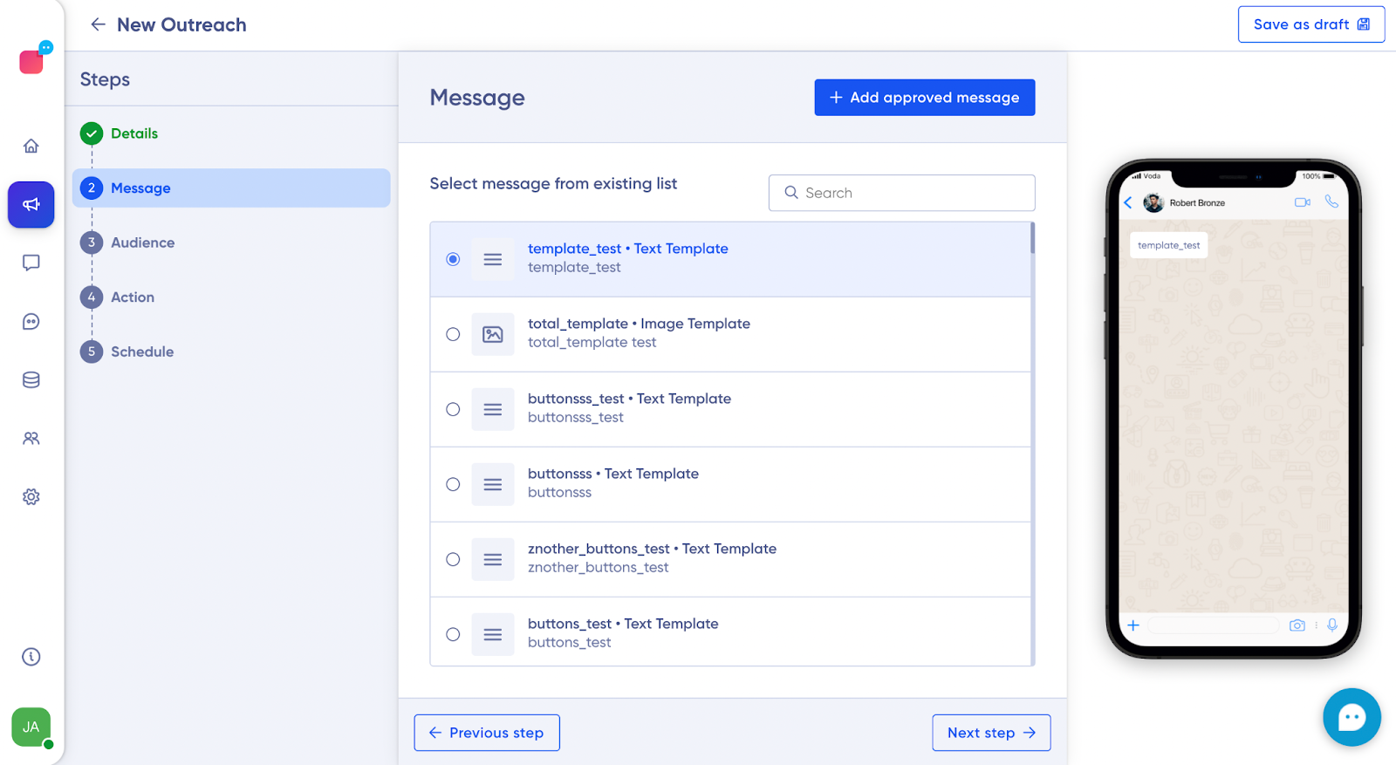1396x765 pixels.
Task: Open the database sidebar icon
Action: (x=31, y=379)
